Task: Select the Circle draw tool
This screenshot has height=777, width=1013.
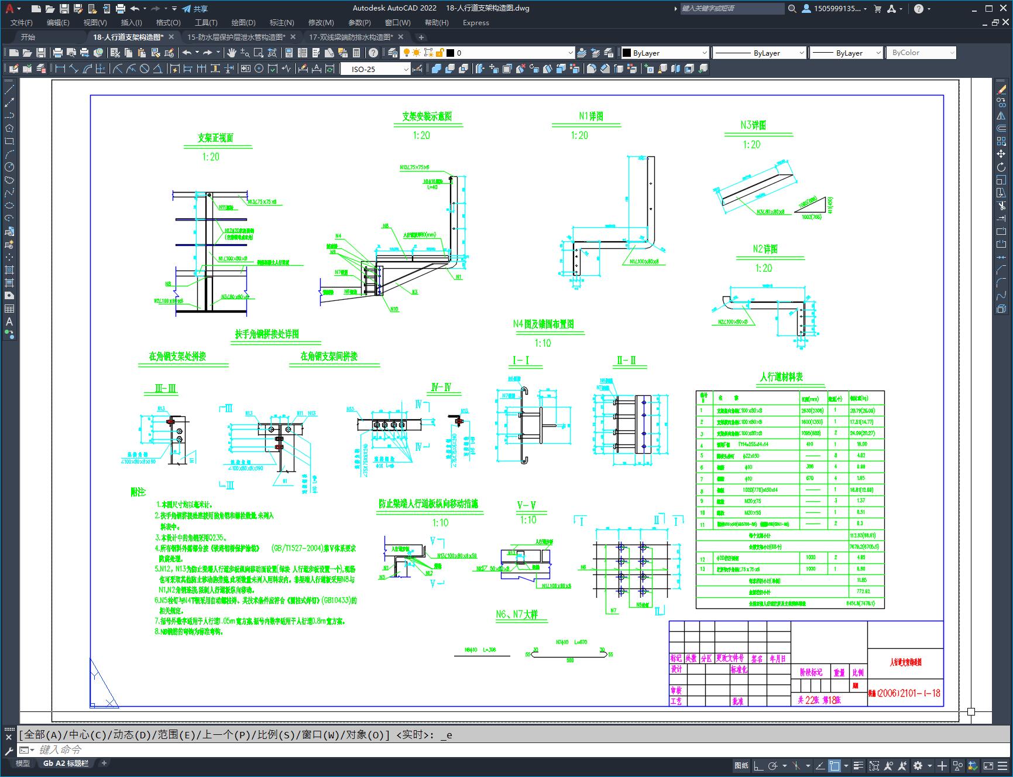Action: [9, 167]
